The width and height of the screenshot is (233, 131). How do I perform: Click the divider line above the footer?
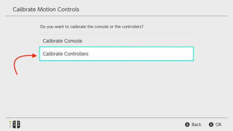(x=116, y=118)
